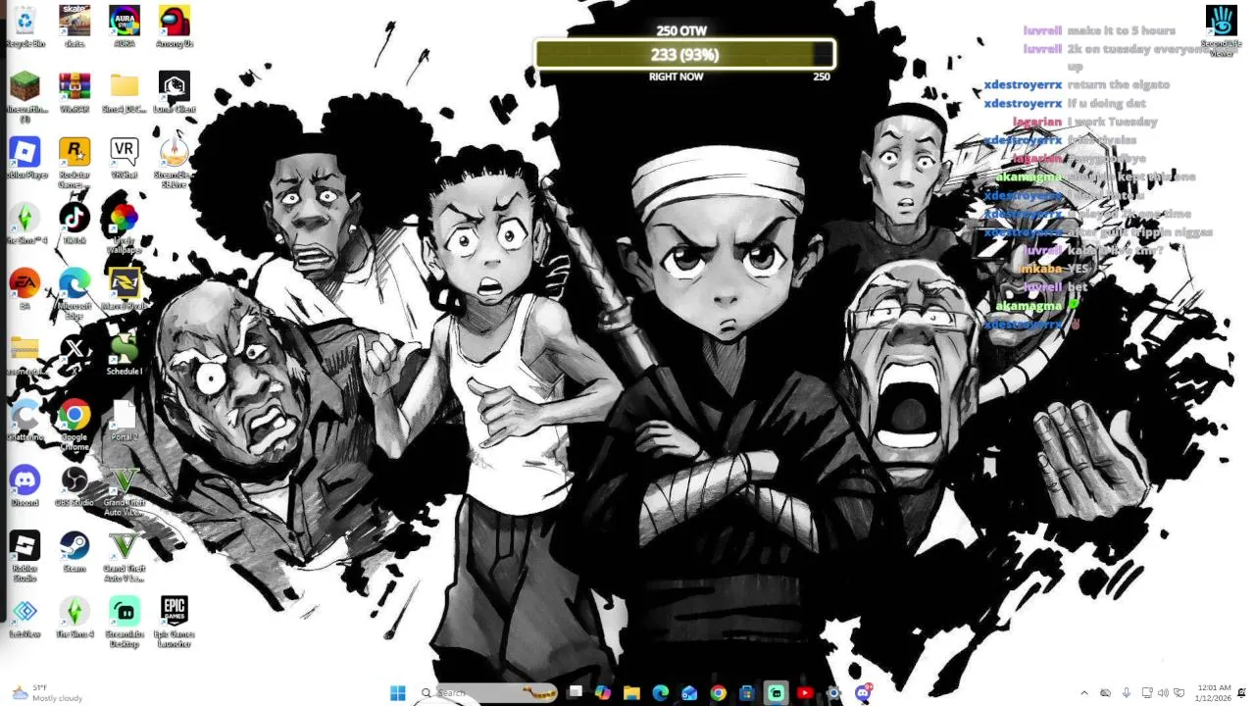Viewport: 1255px width, 706px height.
Task: Launch Among Us from the desktop
Action: [175, 26]
